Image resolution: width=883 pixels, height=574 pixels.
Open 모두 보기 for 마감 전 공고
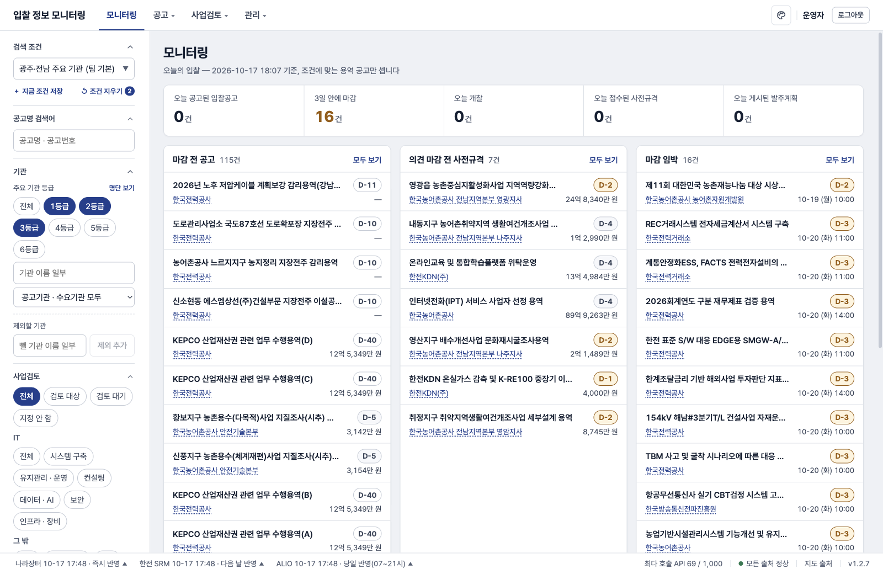367,160
